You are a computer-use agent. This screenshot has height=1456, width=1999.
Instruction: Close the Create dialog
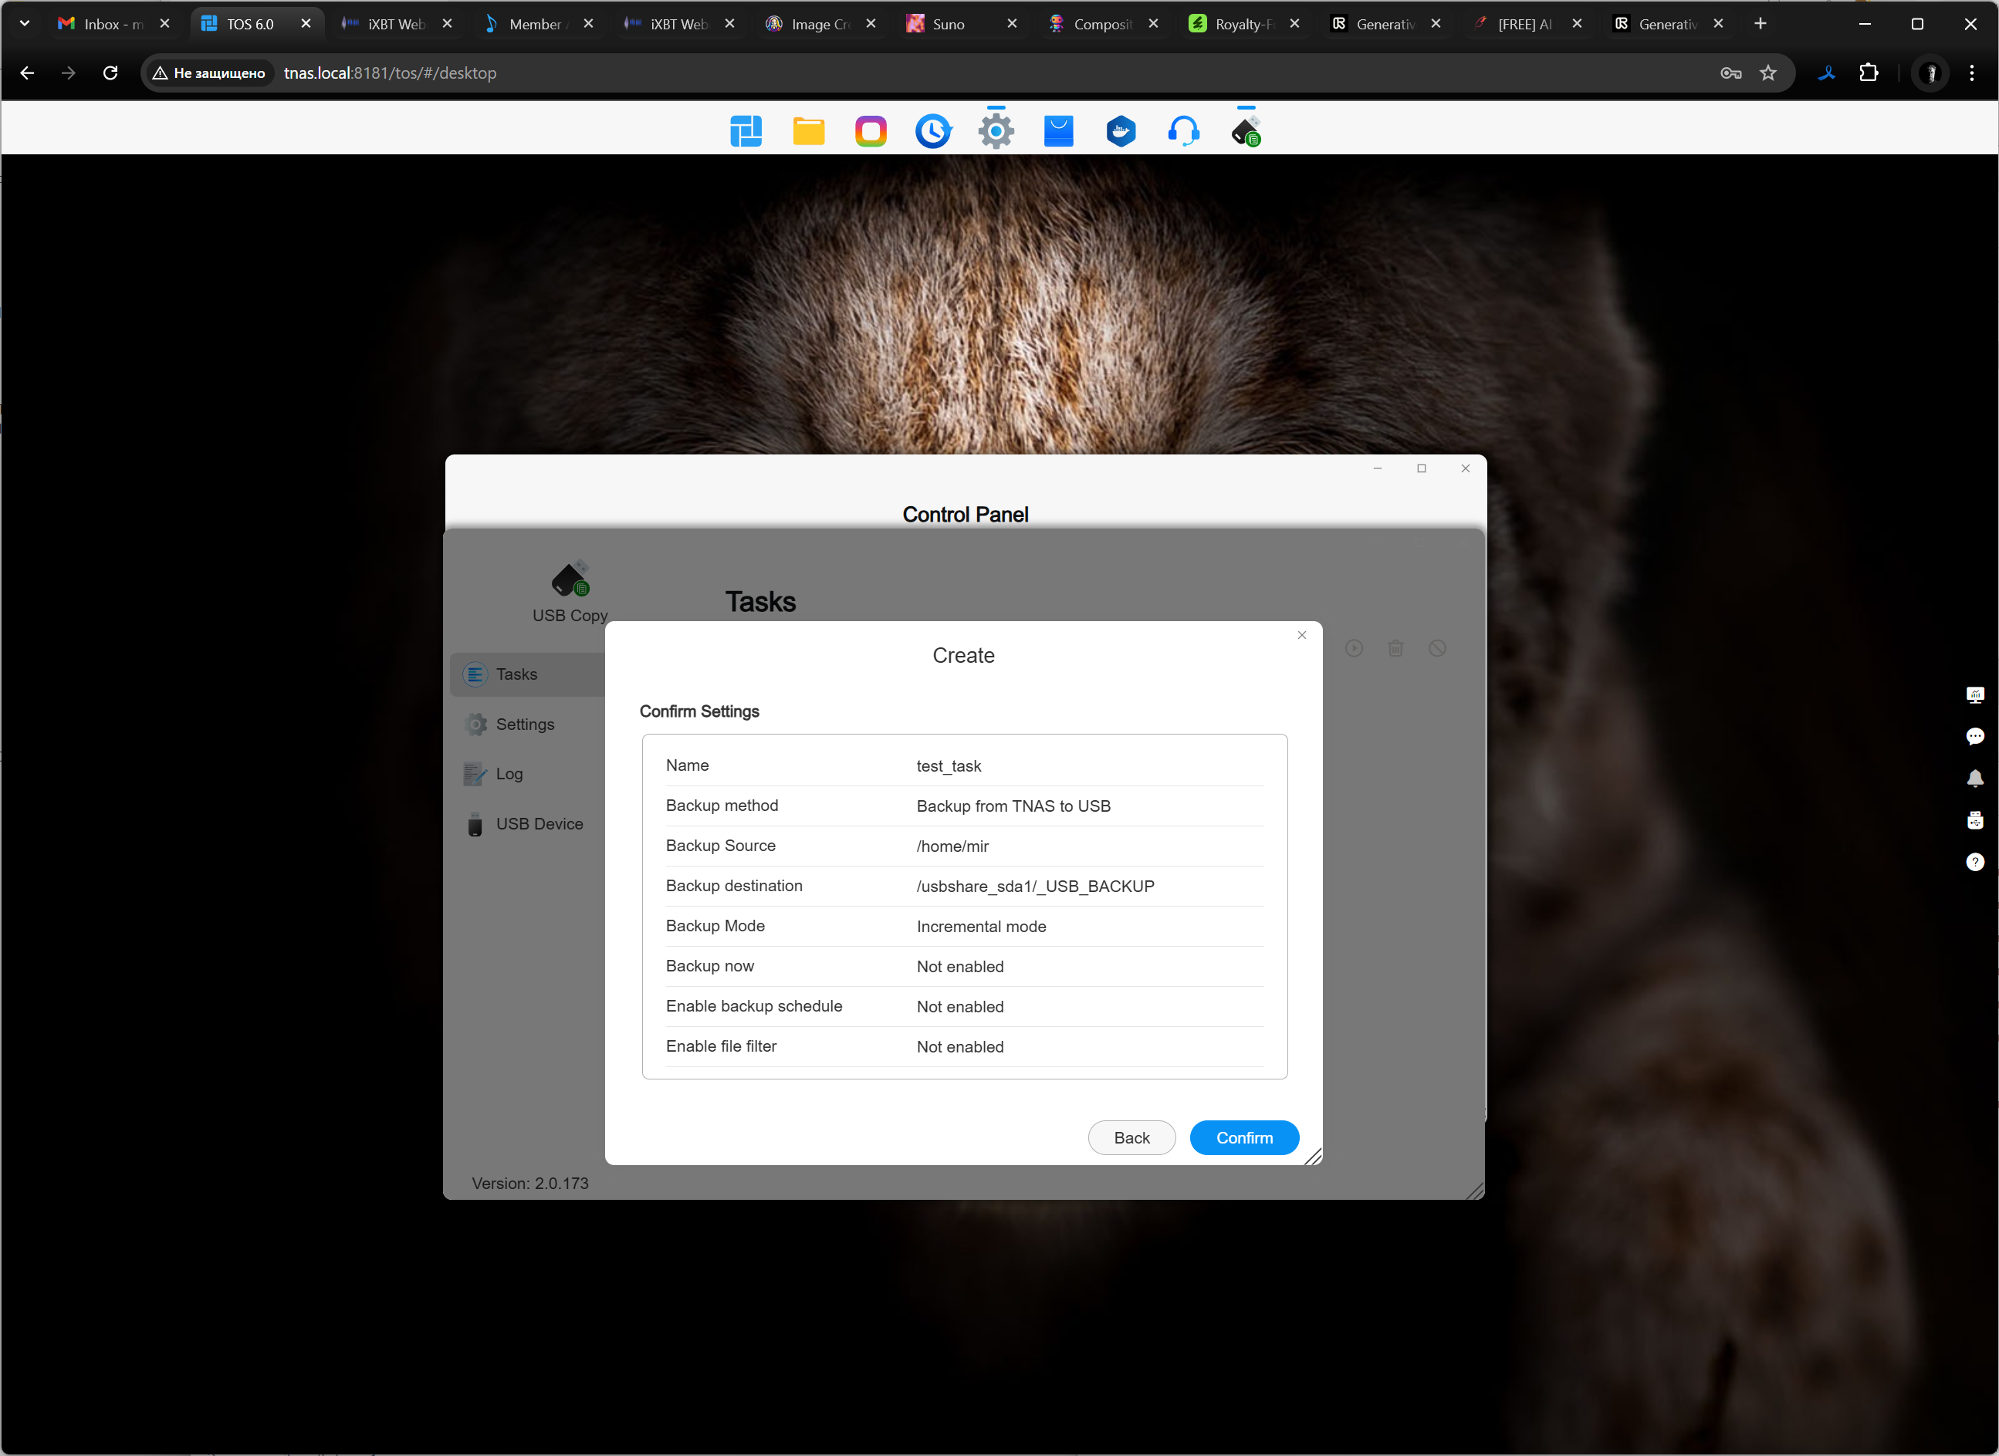[x=1301, y=634]
